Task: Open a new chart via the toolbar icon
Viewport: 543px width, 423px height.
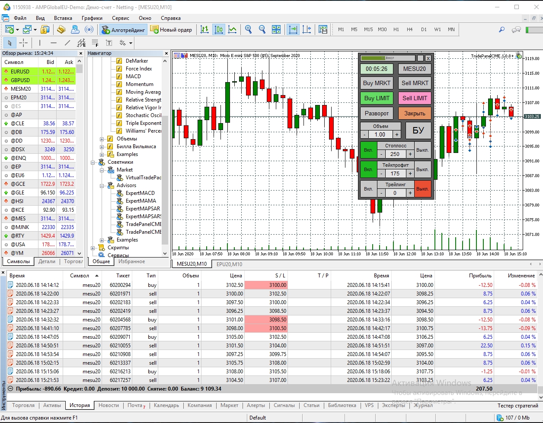Action: [x=10, y=29]
